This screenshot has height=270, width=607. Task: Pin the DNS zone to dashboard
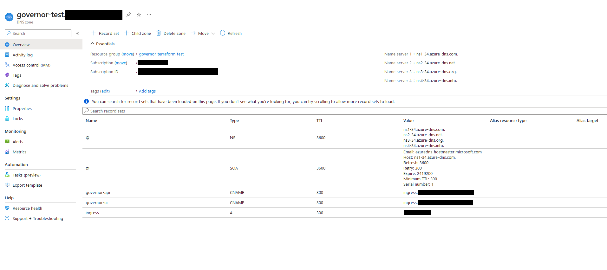128,15
